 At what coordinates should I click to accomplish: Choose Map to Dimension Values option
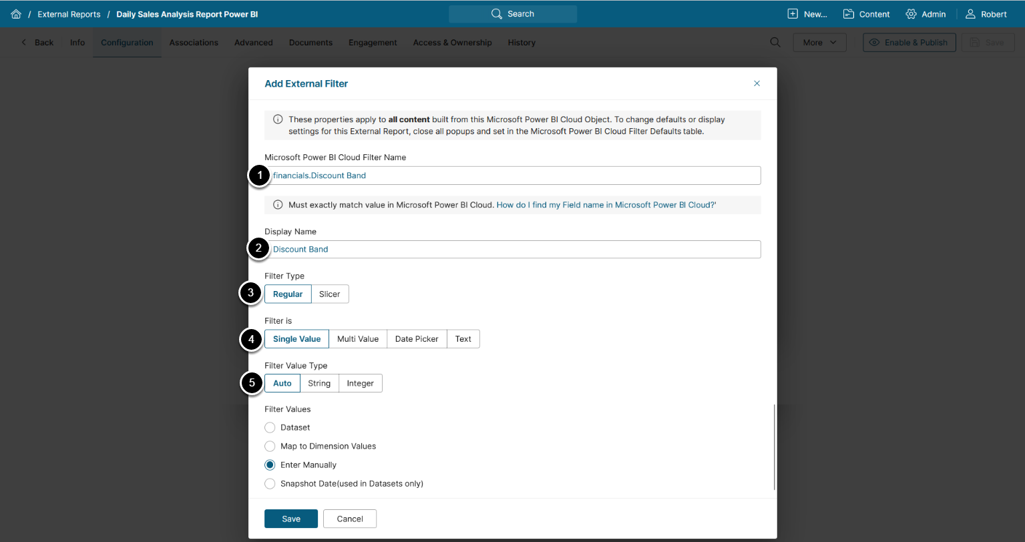270,446
